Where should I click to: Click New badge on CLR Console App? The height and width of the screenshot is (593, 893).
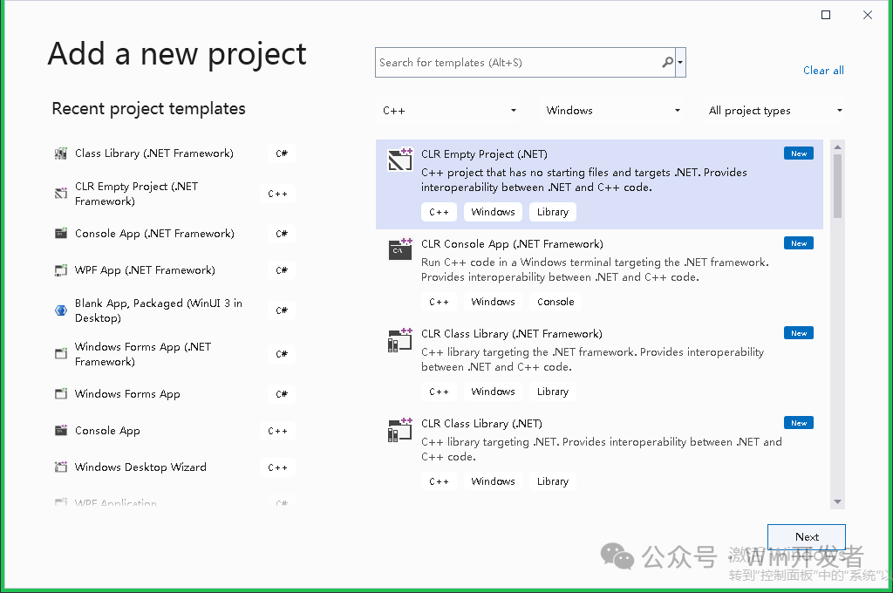[799, 243]
